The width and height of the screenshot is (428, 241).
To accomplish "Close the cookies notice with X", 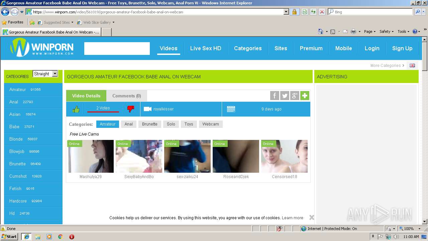I will coord(312,218).
